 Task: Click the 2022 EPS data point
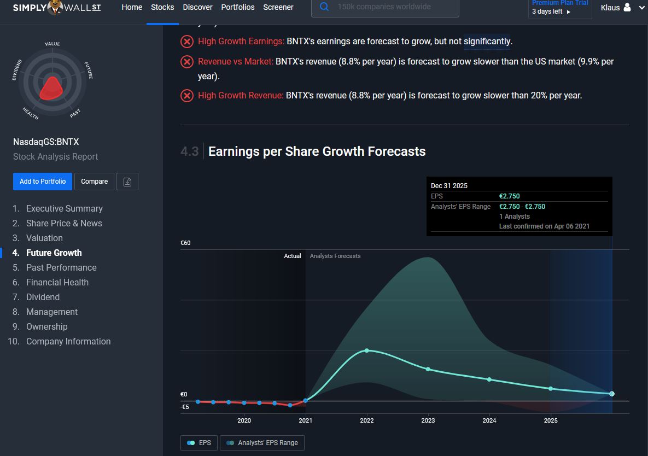tap(366, 350)
